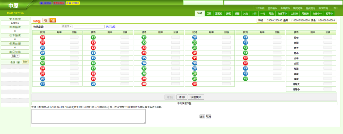The image size is (343, 134).
Task: Open the 過關 tab
Action: [x=237, y=13]
